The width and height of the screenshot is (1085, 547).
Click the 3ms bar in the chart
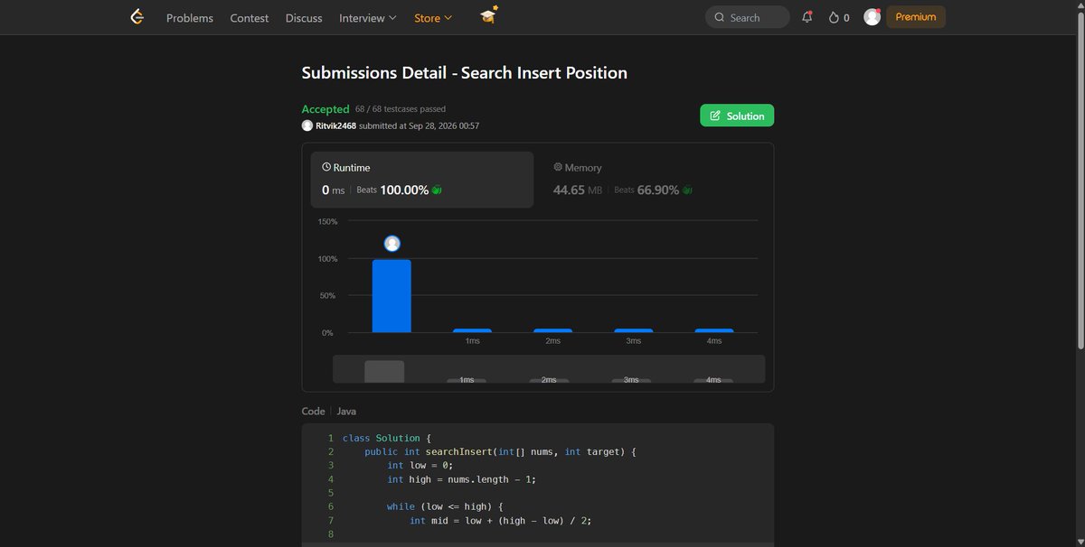click(x=633, y=330)
